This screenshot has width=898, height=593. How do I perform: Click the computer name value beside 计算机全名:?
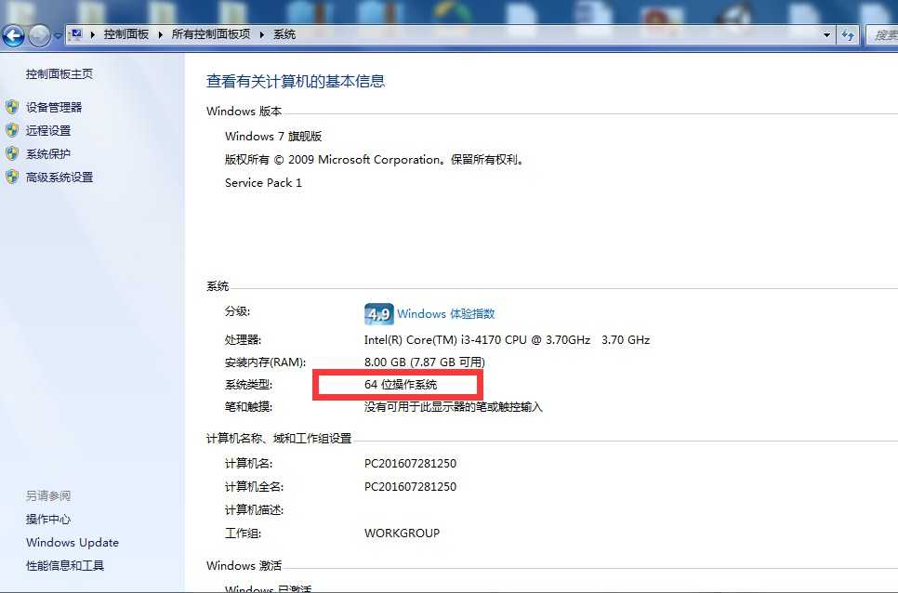(x=410, y=486)
